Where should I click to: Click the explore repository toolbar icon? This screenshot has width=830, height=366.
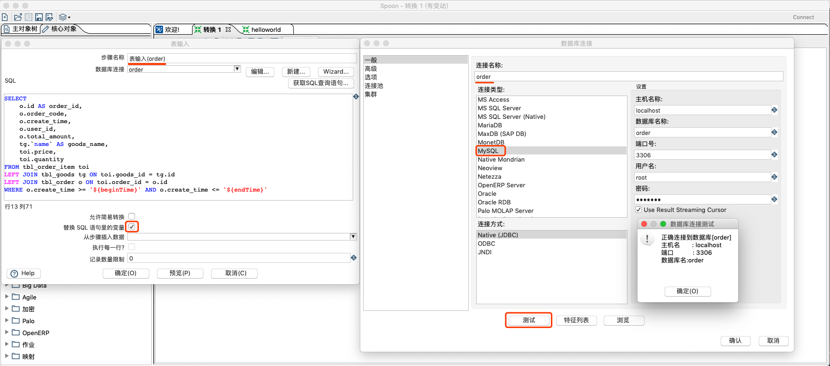pyautogui.click(x=29, y=17)
